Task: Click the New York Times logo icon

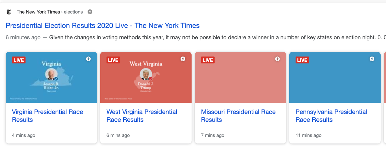Action: tap(9, 12)
